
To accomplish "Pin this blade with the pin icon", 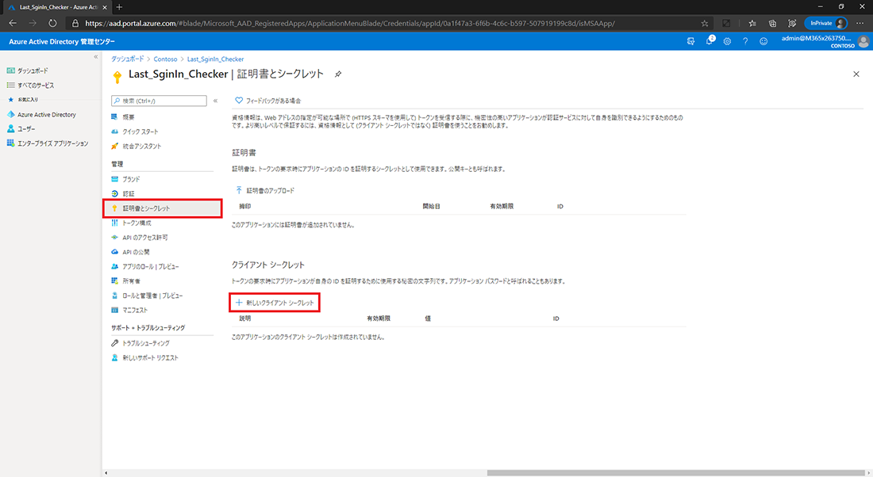I will tap(338, 74).
